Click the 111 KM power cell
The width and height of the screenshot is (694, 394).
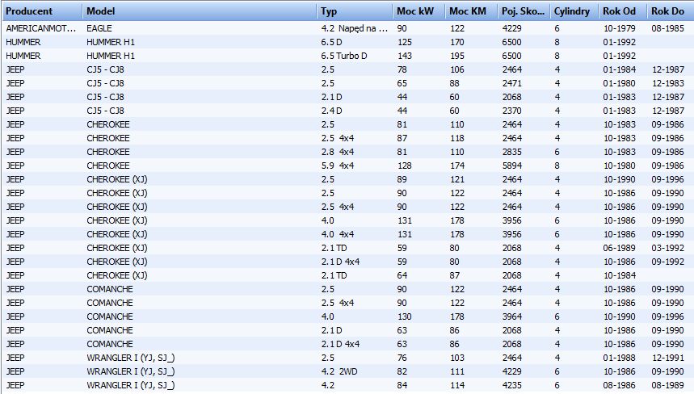(x=457, y=371)
